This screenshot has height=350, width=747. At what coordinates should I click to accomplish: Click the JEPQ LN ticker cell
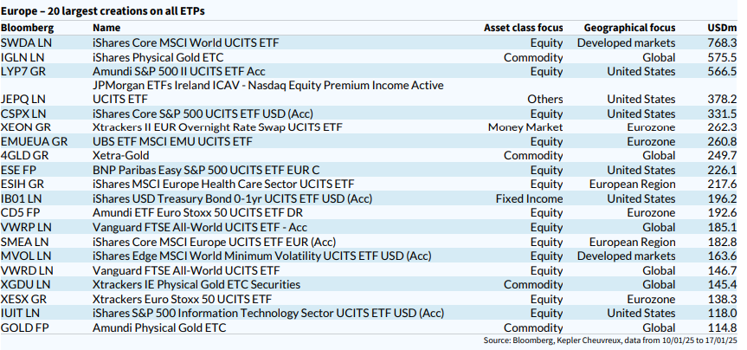tap(23, 100)
